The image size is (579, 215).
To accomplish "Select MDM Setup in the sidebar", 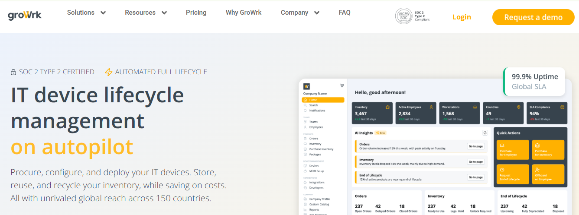I will click(316, 171).
